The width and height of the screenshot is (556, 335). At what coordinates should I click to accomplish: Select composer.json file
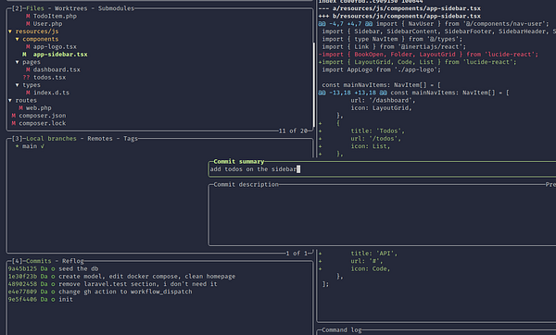pyautogui.click(x=43, y=116)
